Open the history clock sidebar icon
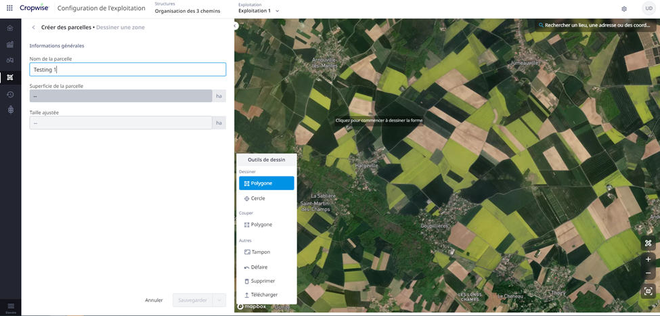This screenshot has height=316, width=660. pyautogui.click(x=10, y=94)
